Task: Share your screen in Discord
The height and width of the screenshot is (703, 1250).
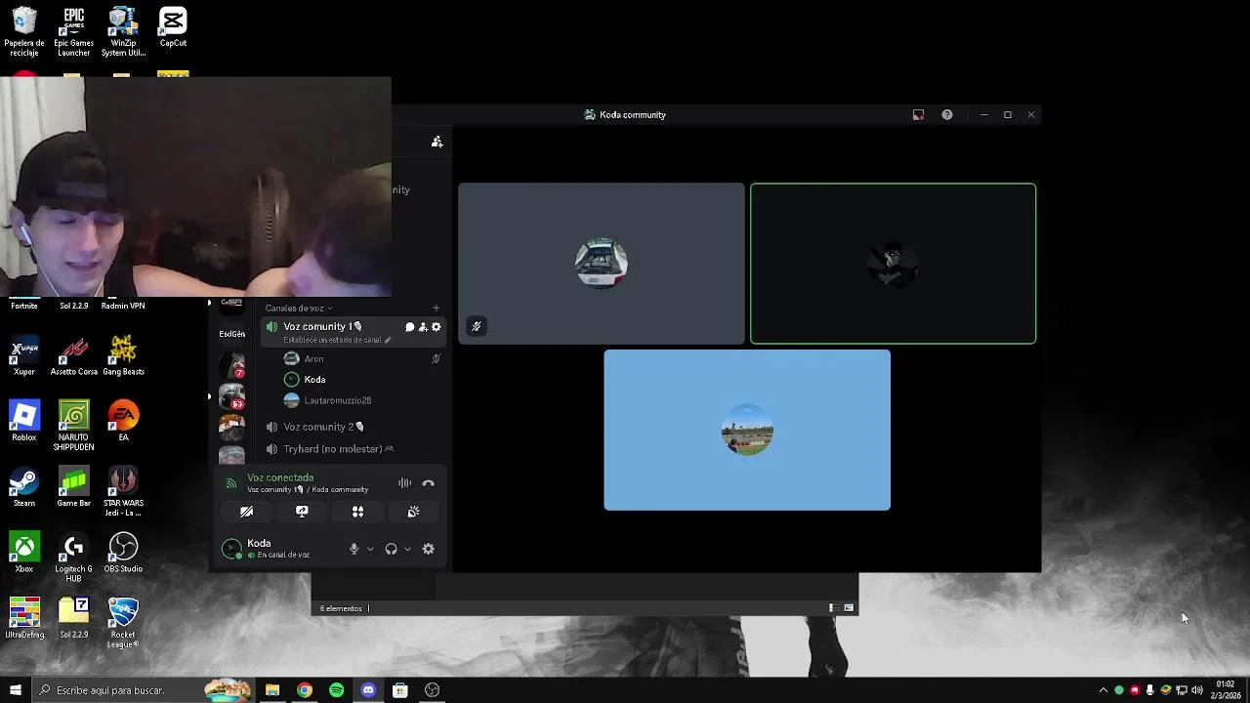Action: 302,512
